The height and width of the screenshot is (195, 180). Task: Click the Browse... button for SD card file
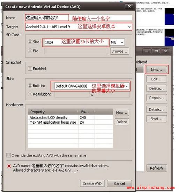tap(119, 51)
